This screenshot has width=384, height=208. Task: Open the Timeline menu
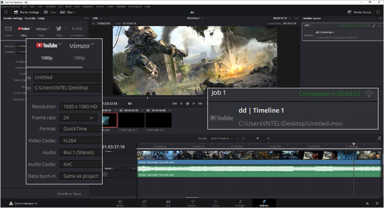coord(50,7)
